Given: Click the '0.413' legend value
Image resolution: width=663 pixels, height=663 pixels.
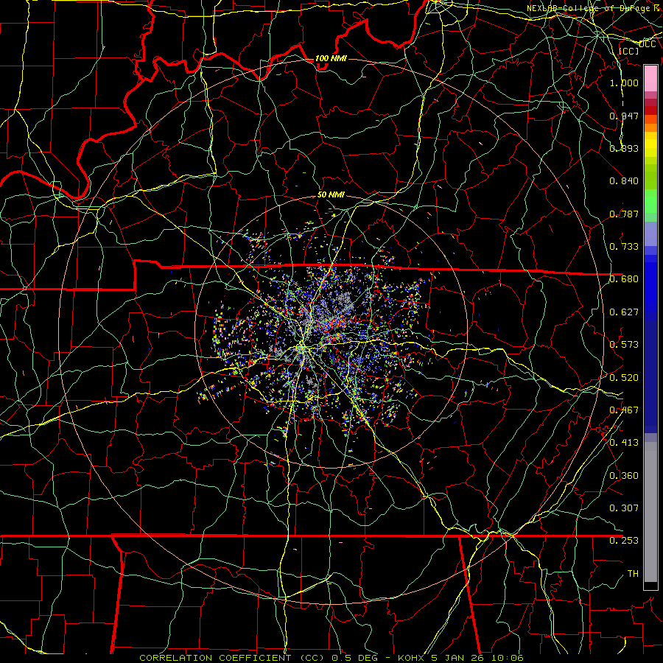Looking at the screenshot, I should (x=624, y=443).
